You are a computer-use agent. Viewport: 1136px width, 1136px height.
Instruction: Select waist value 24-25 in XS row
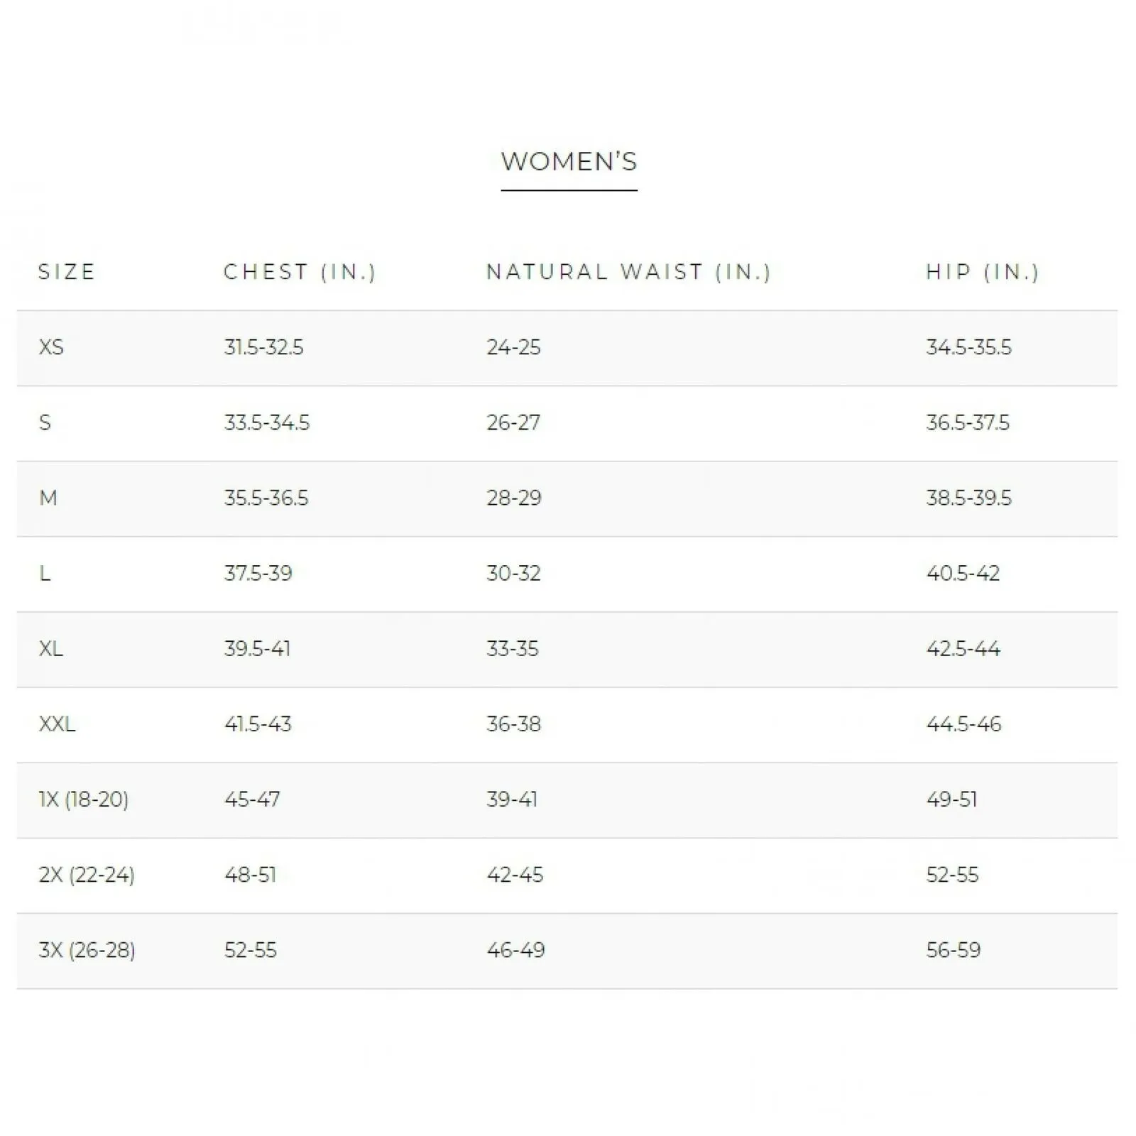coord(513,347)
